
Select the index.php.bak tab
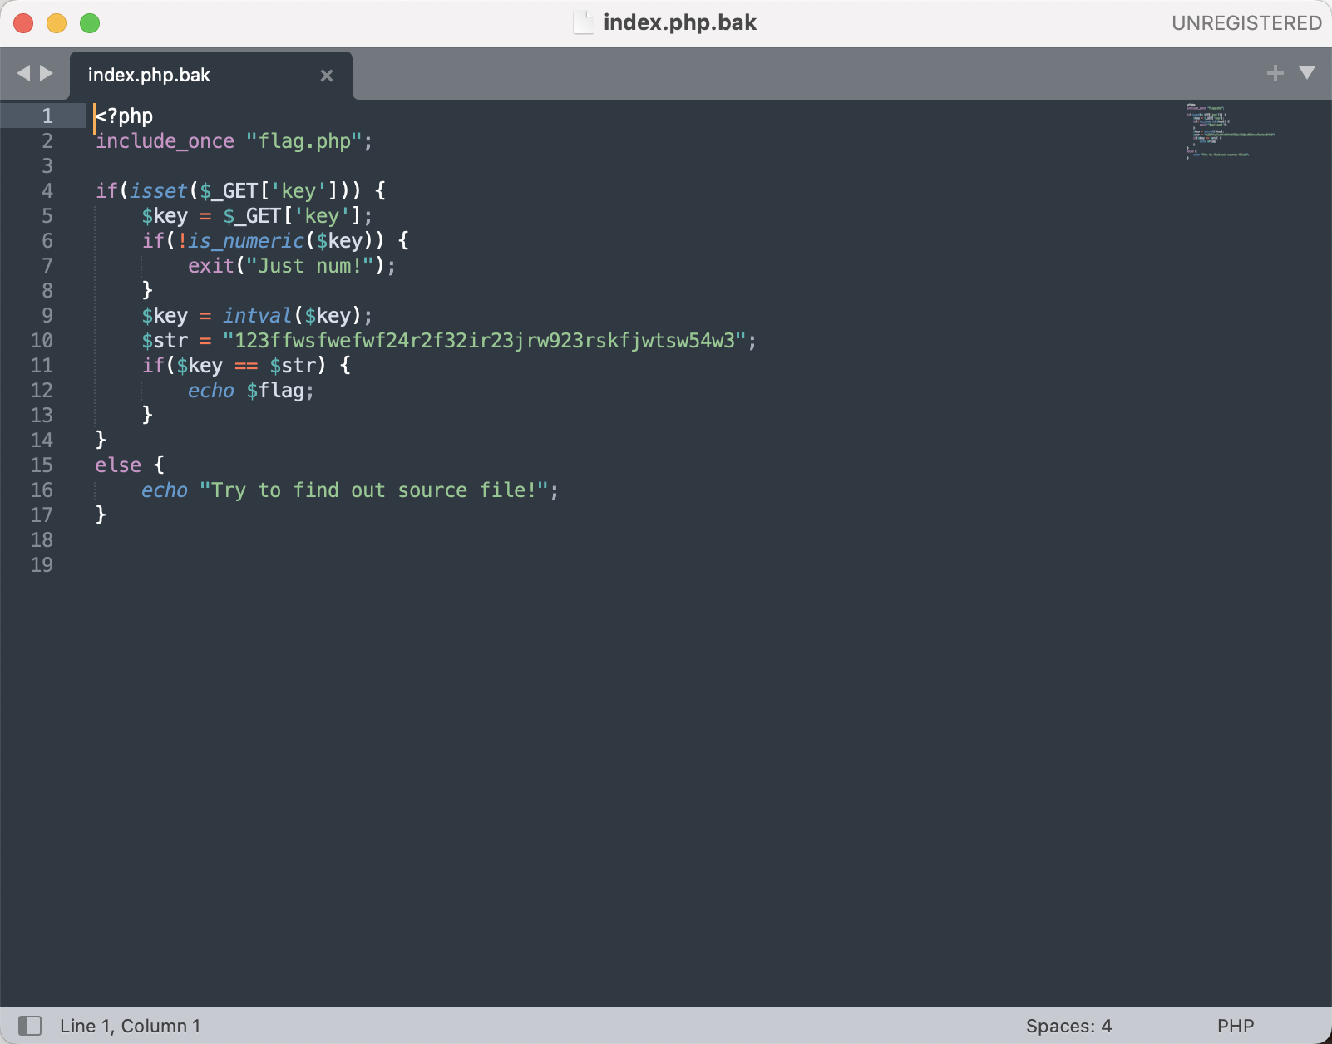[211, 75]
